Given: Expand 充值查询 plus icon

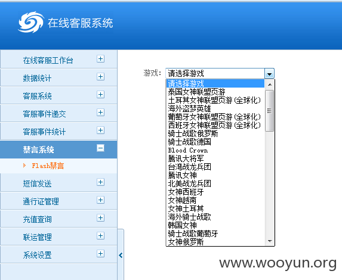Looking at the screenshot, I should point(100,217).
